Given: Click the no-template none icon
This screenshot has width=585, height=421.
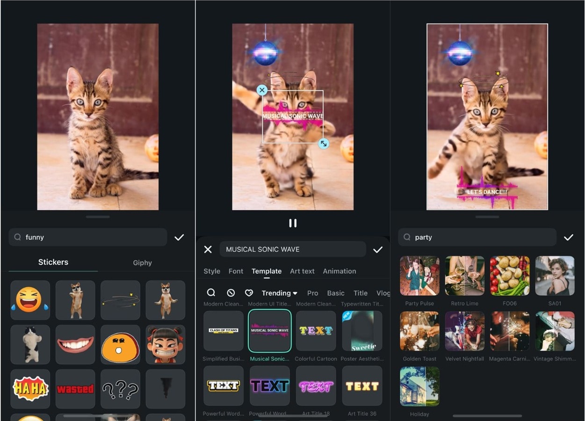Looking at the screenshot, I should (231, 293).
